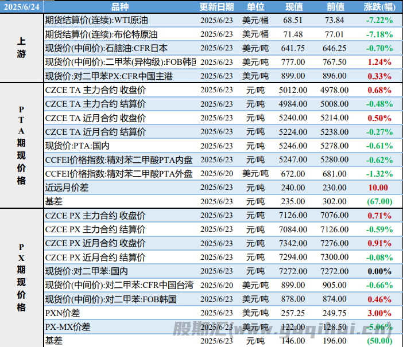Select the 2025/6/24 date header cell

click(x=21, y=7)
